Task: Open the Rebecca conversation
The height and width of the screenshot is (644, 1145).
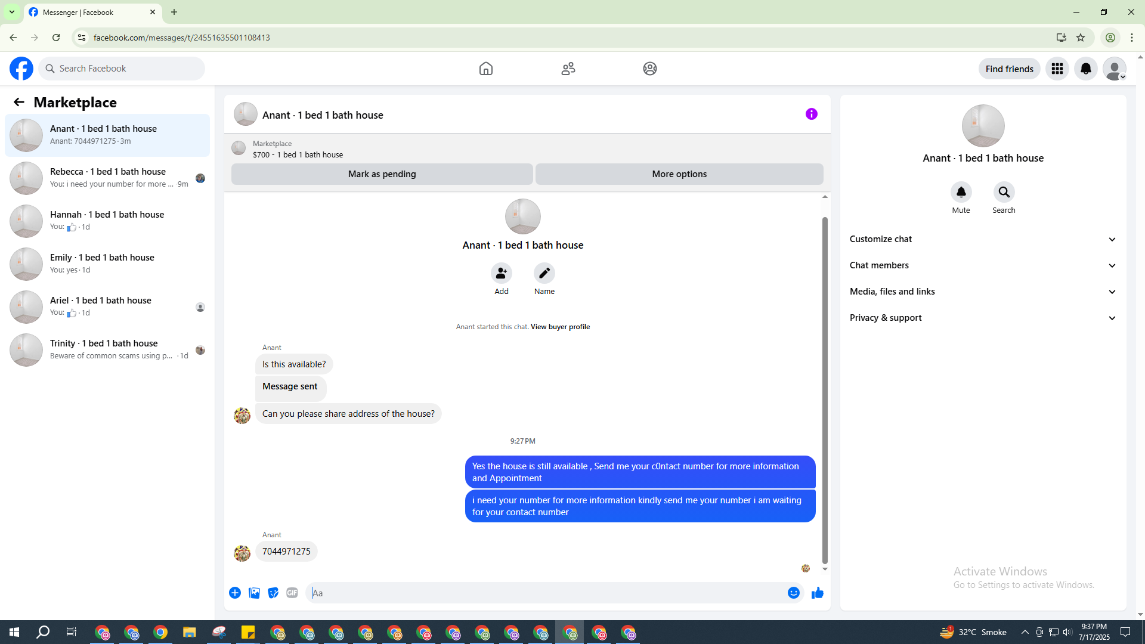Action: coord(107,178)
